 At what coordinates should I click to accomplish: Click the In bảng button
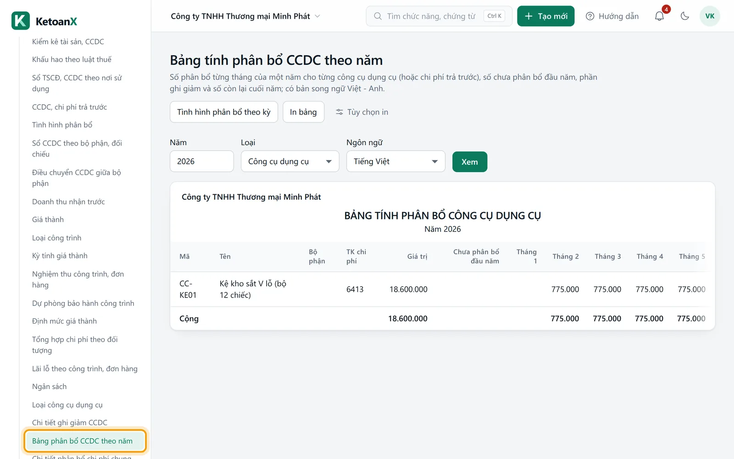click(303, 112)
